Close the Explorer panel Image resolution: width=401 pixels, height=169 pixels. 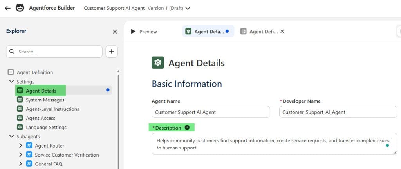click(115, 32)
